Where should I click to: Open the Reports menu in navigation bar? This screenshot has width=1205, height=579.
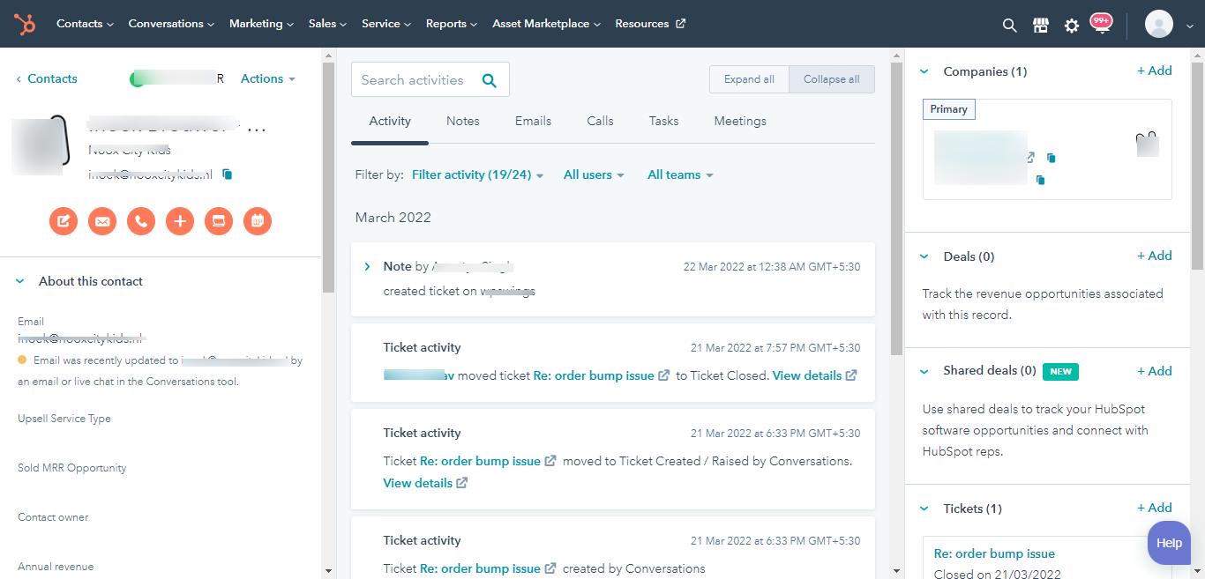(x=451, y=24)
